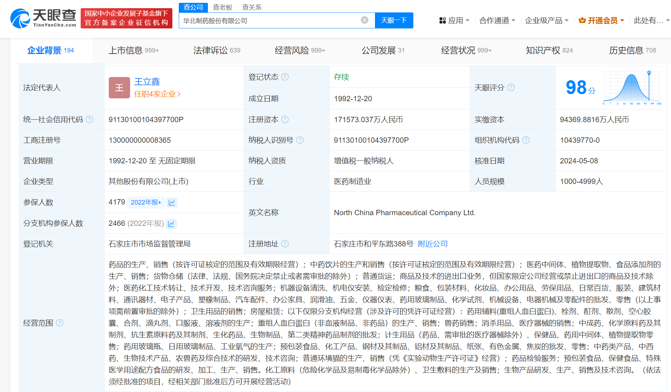Click the 天眼查 logo icon
Screen dimensions: 671x392
pyautogui.click(x=20, y=18)
